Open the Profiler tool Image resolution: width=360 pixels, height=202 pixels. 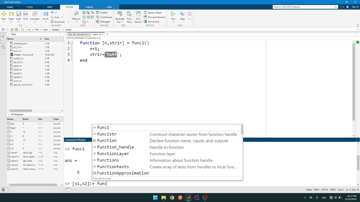click(102, 13)
